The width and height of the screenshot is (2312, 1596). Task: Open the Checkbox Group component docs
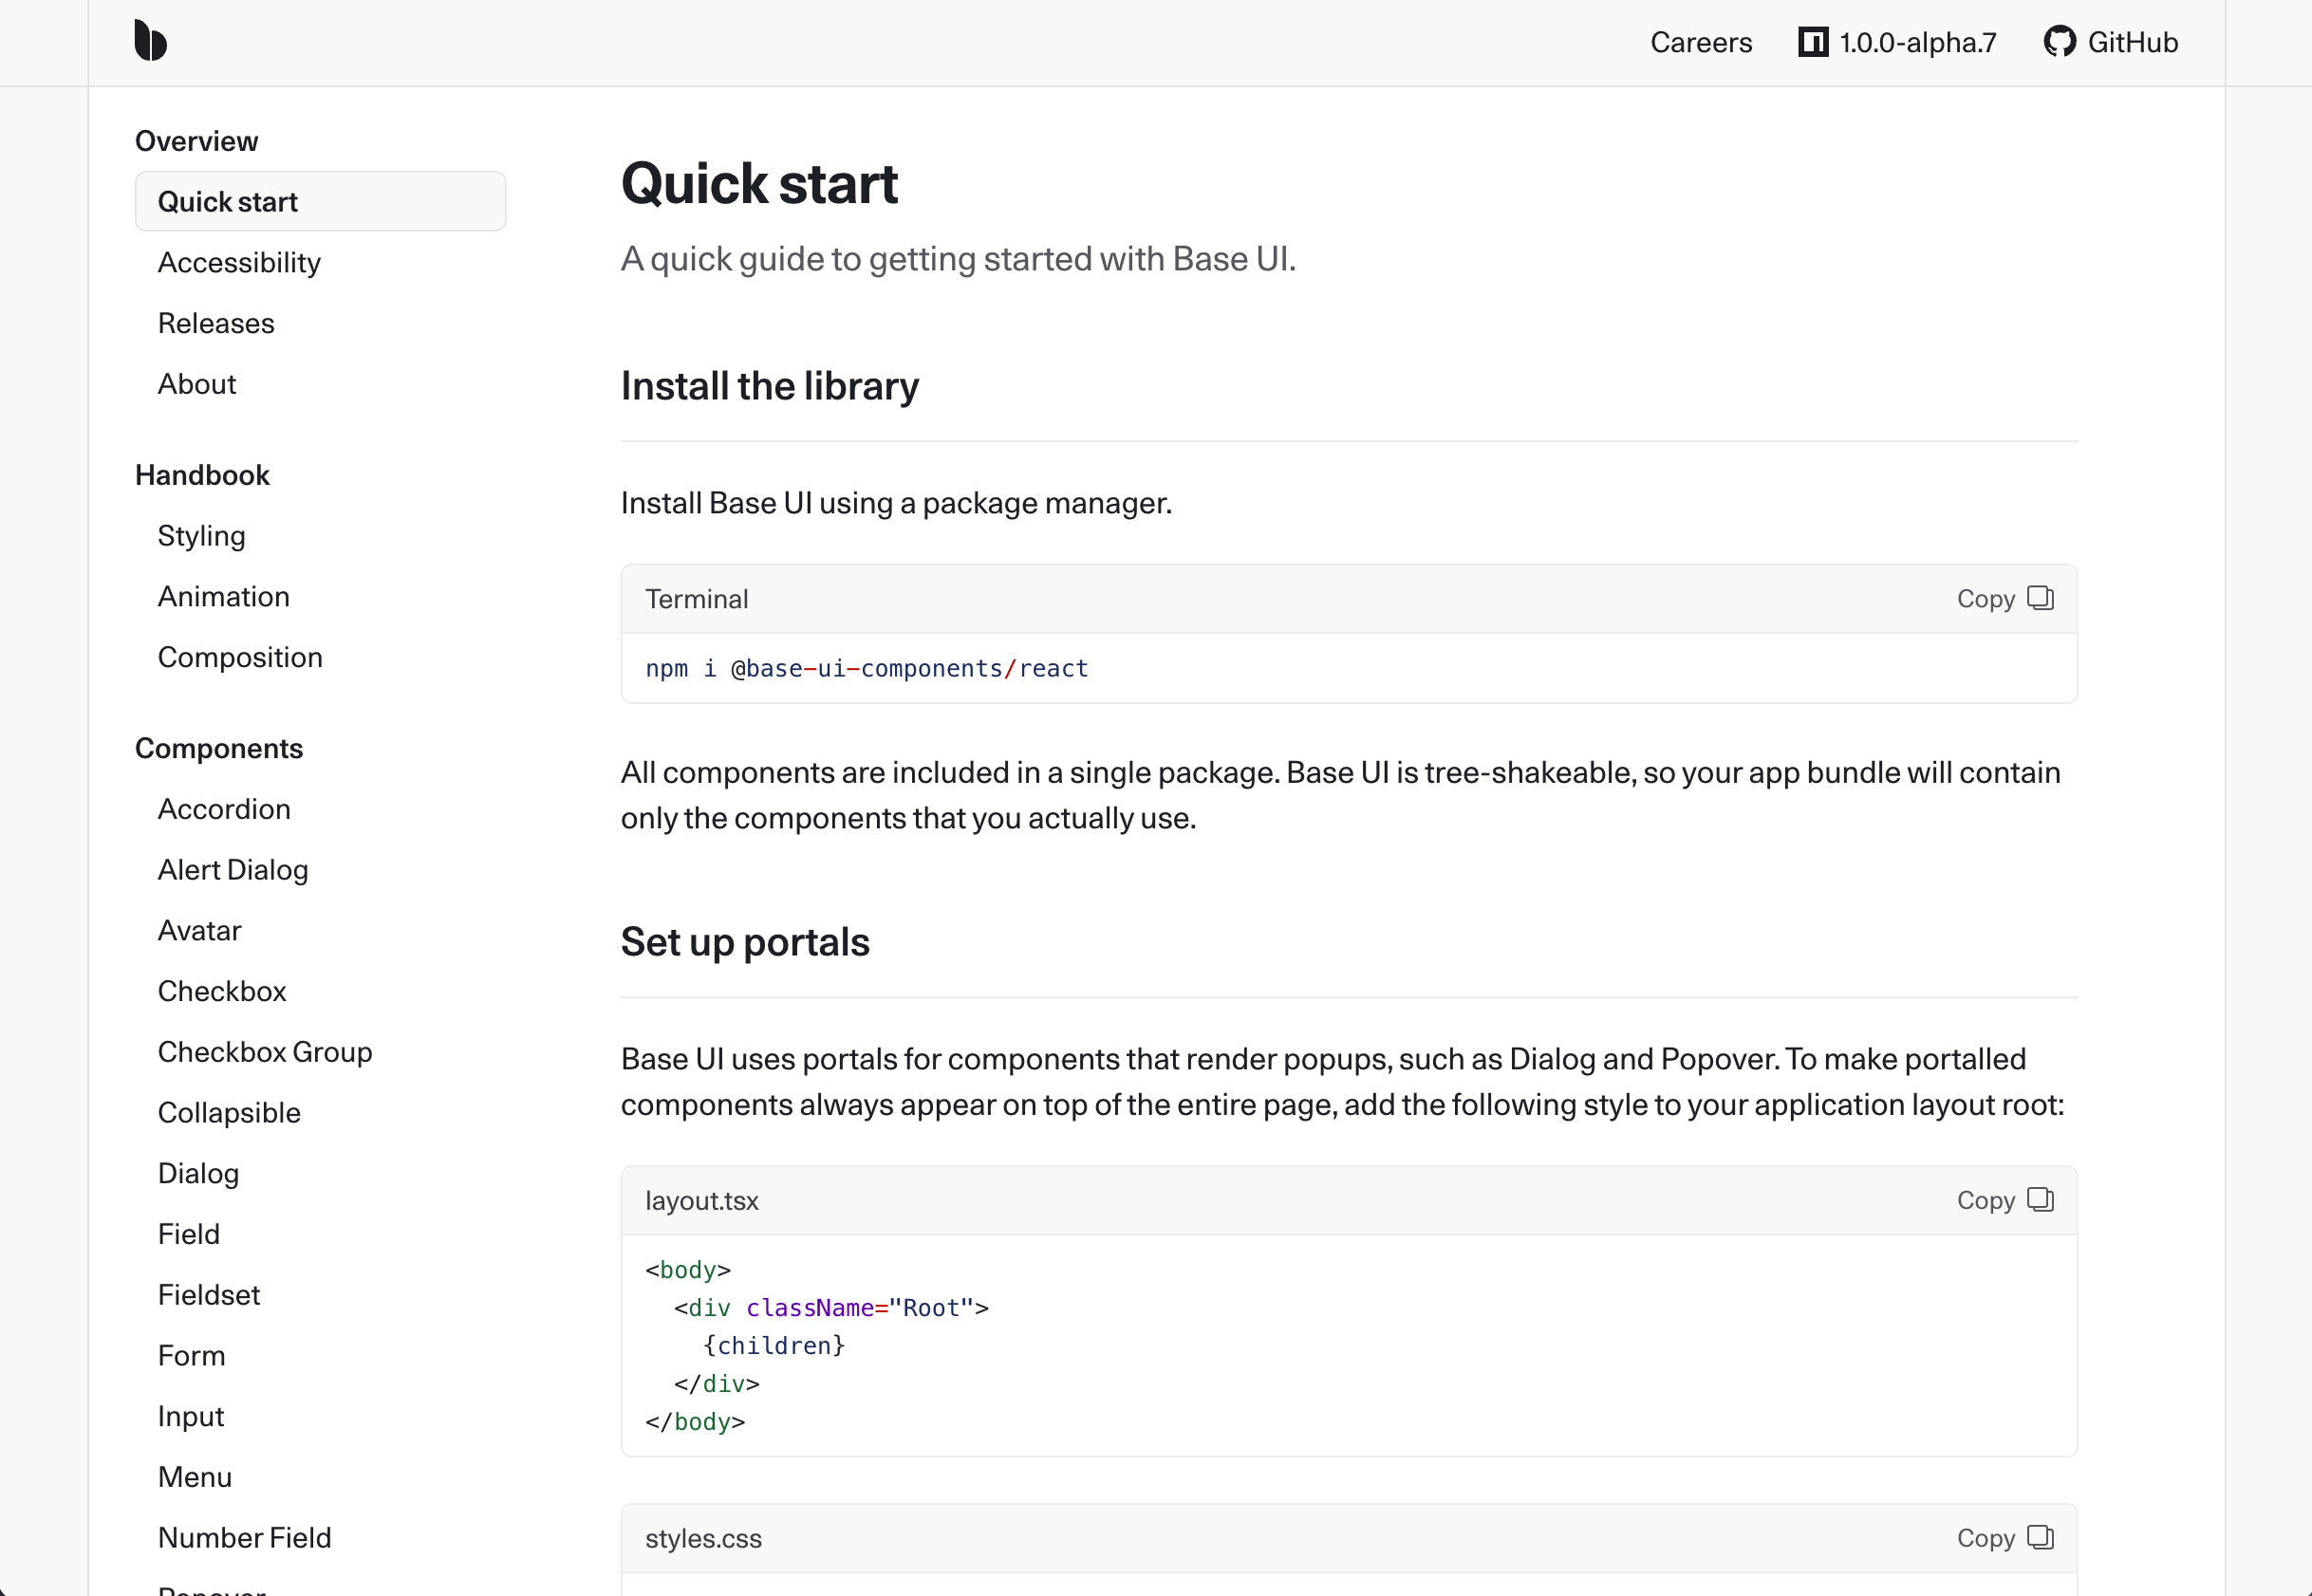(265, 1052)
